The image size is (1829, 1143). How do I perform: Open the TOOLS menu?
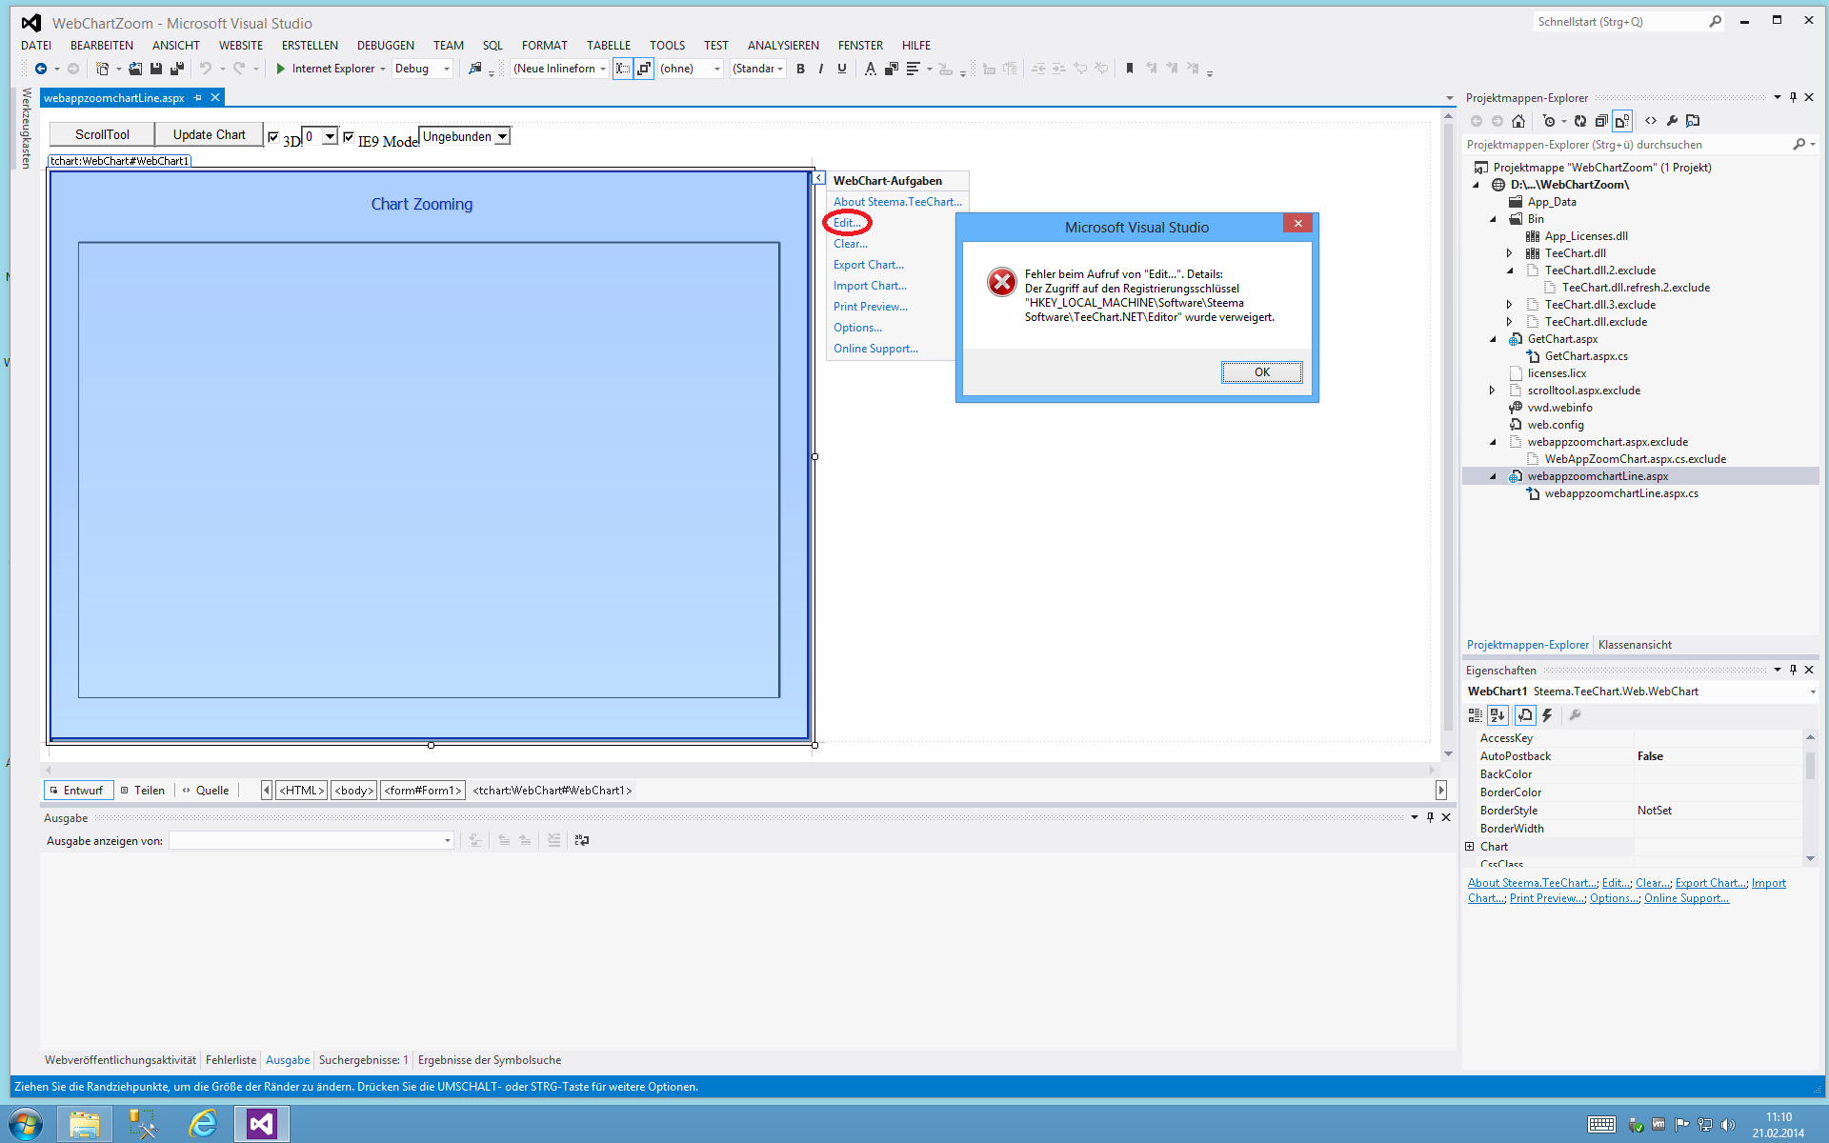coord(667,45)
